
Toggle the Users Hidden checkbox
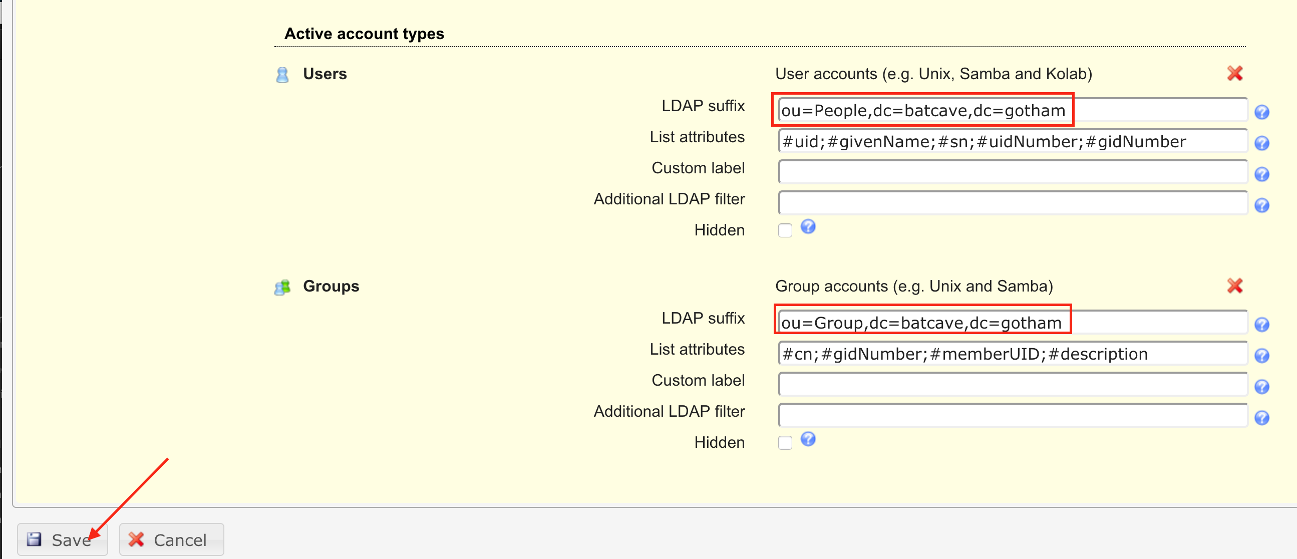coord(784,230)
